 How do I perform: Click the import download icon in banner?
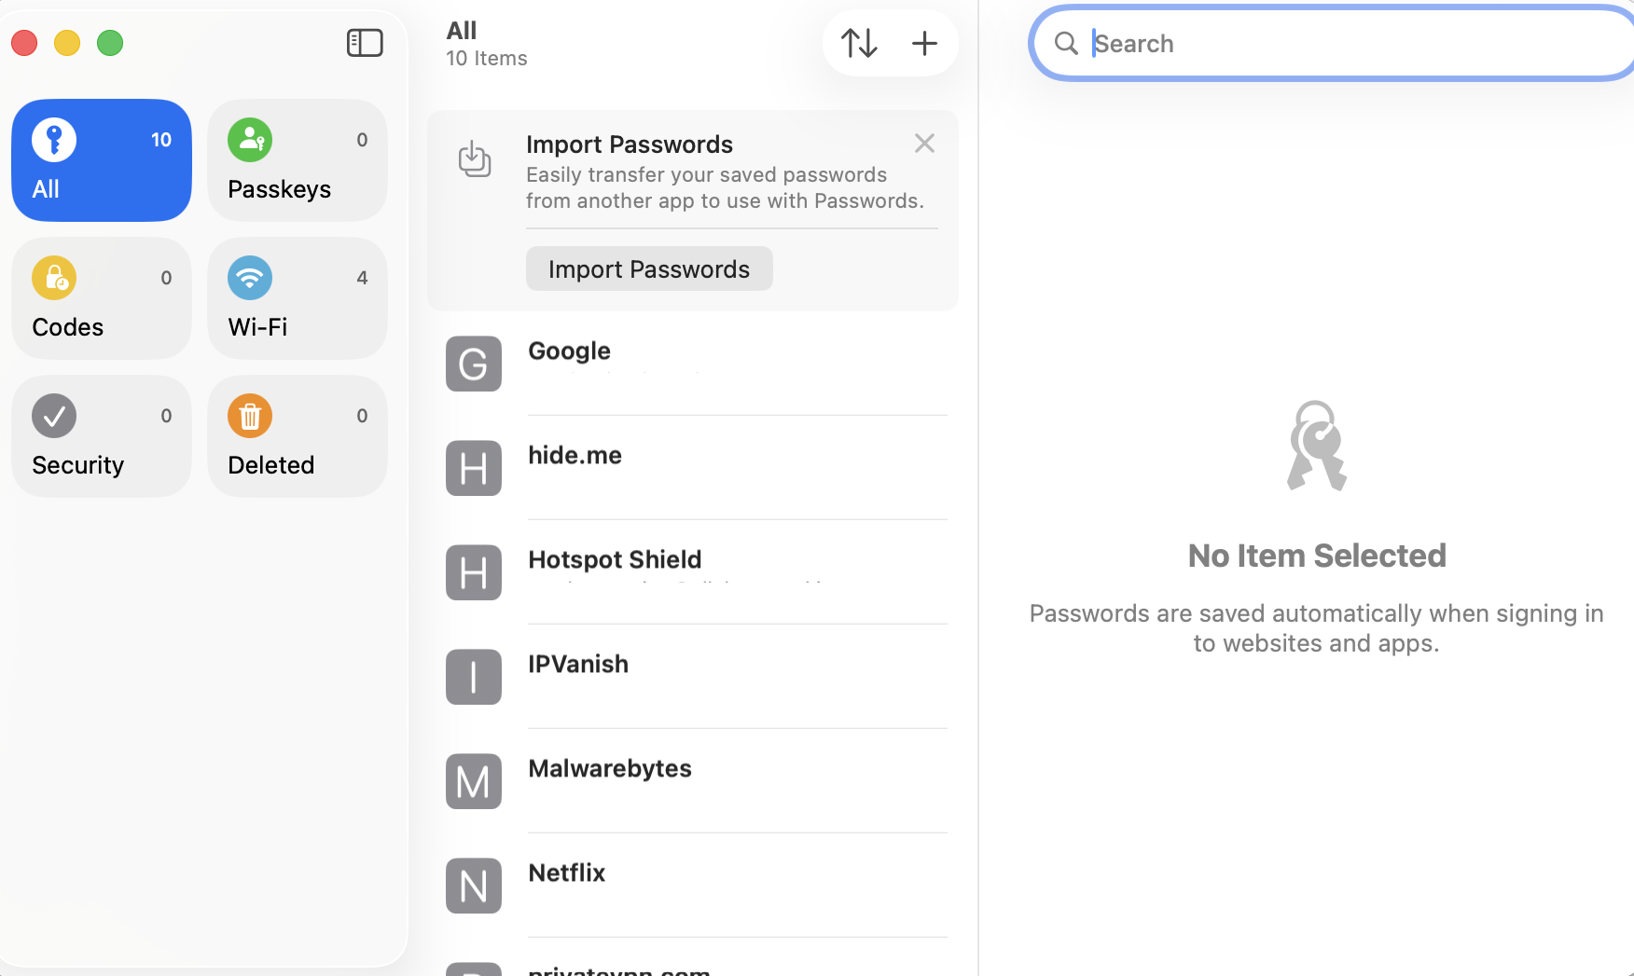point(475,158)
